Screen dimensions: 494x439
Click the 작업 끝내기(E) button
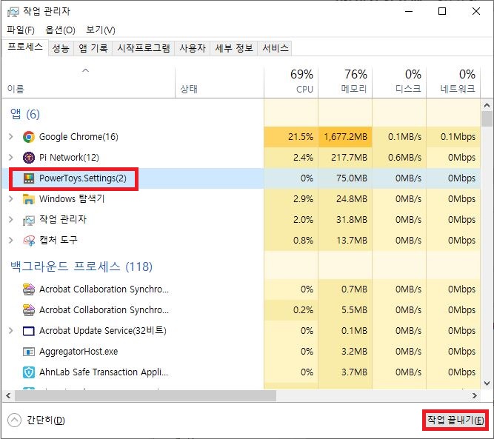point(455,420)
